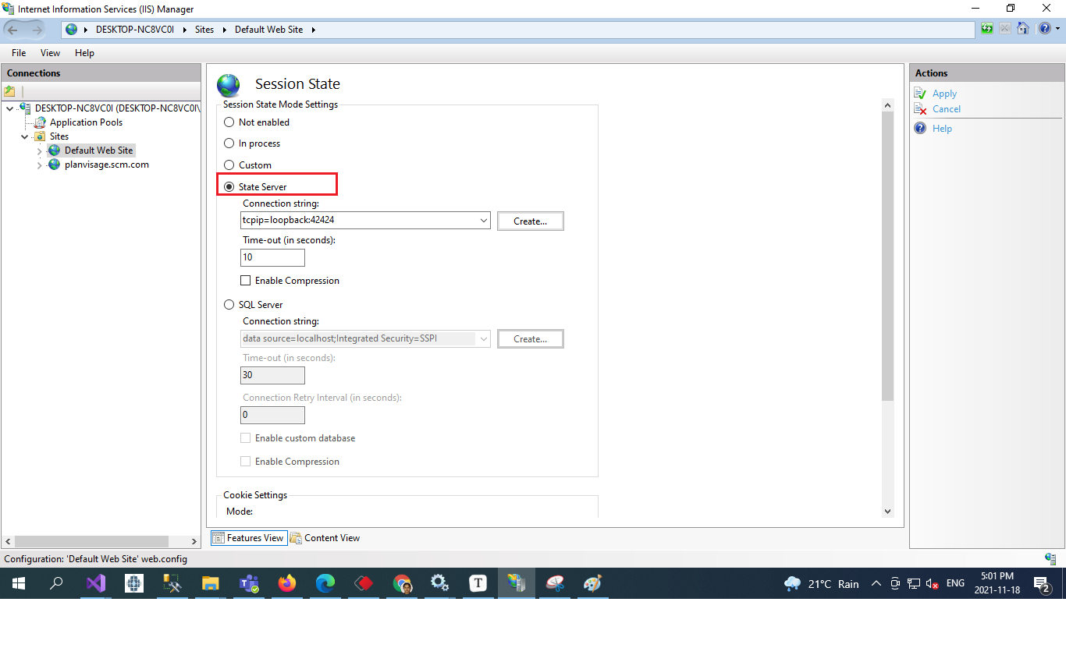Click the scroll-down arrow of Session State pane
Viewport: 1066px width, 655px height.
click(x=887, y=511)
